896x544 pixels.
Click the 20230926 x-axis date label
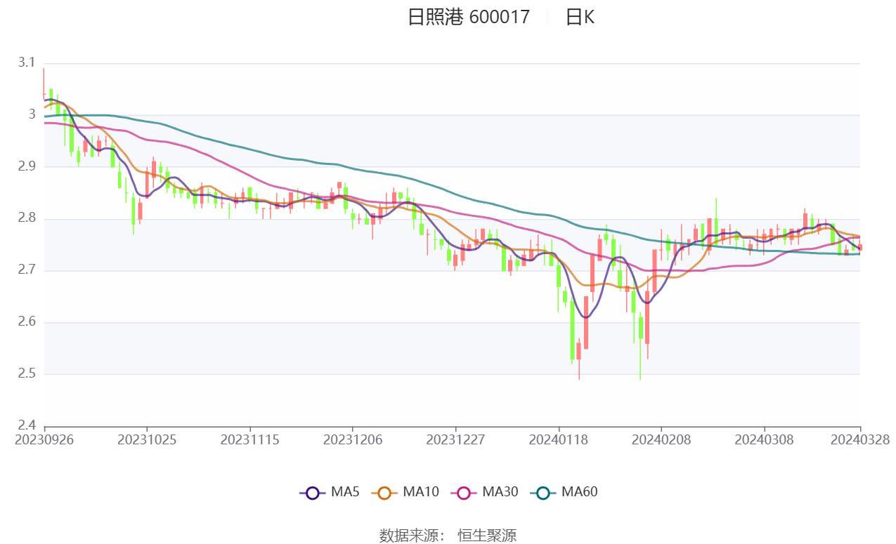[44, 439]
